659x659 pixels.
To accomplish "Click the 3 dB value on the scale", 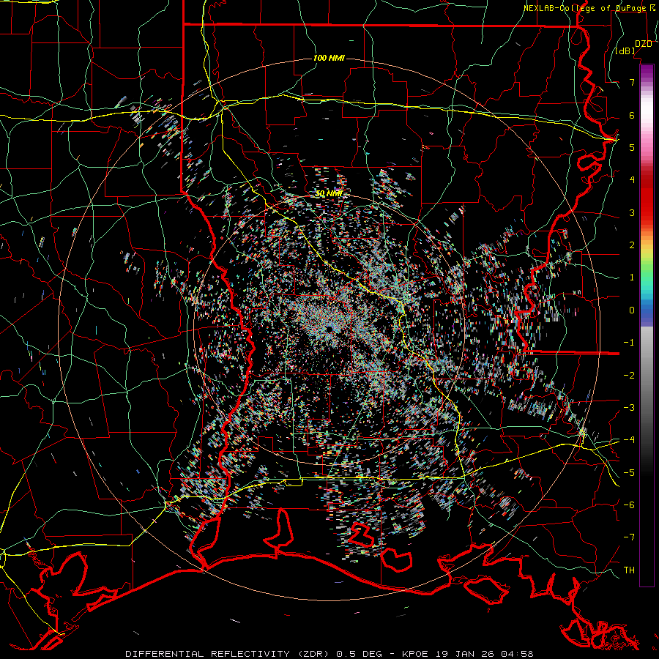I will 632,212.
